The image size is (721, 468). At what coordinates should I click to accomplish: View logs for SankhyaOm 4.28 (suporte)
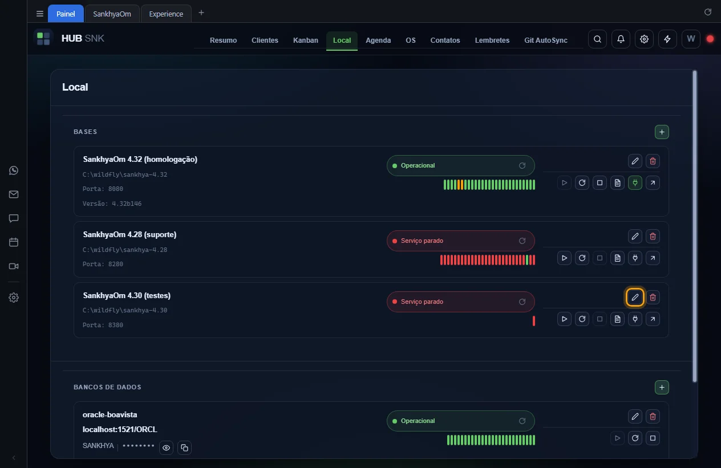pos(617,258)
